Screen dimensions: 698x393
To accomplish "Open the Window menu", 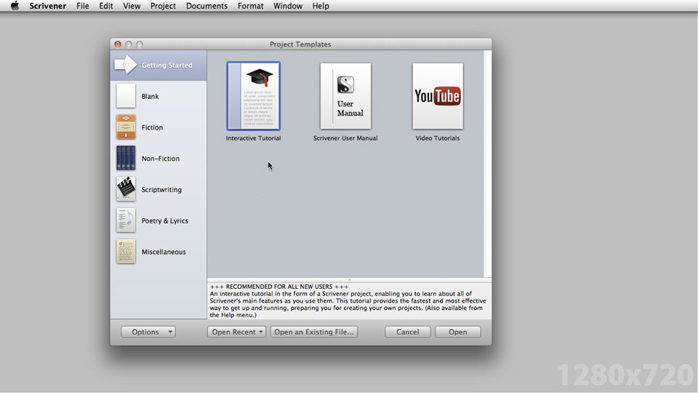I will (x=288, y=6).
